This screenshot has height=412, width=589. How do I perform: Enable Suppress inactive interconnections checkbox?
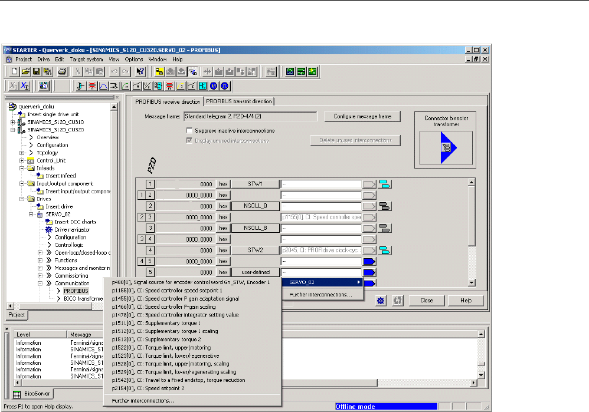tap(189, 131)
